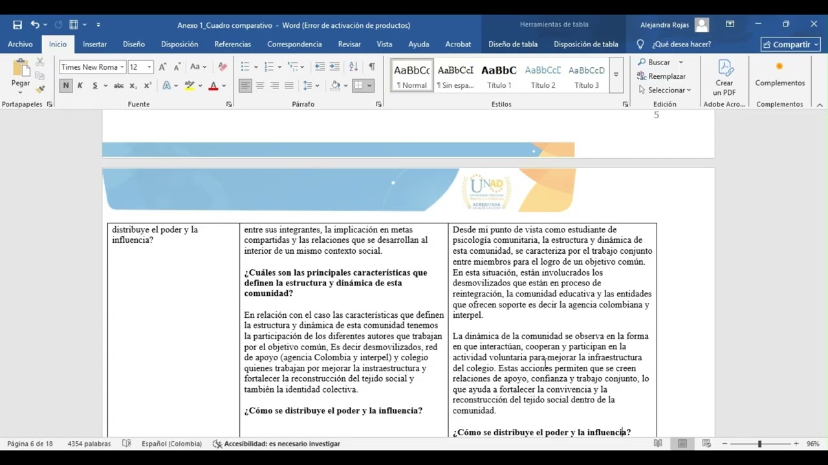Click the Undo arrow icon
Viewport: 828px width, 465px height.
(x=35, y=25)
